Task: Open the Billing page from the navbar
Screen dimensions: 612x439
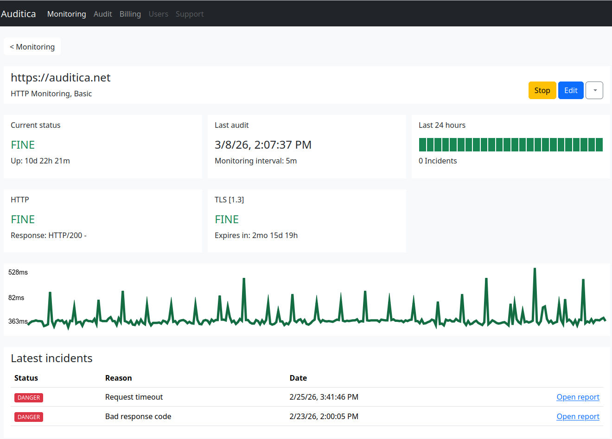Action: tap(130, 14)
